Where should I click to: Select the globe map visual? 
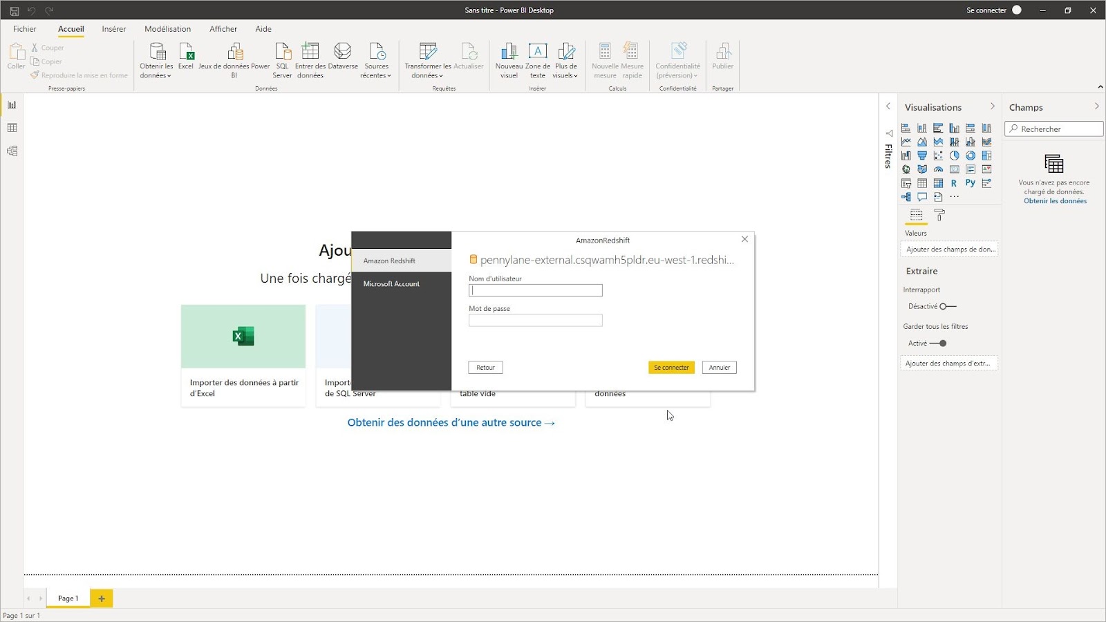coord(906,169)
